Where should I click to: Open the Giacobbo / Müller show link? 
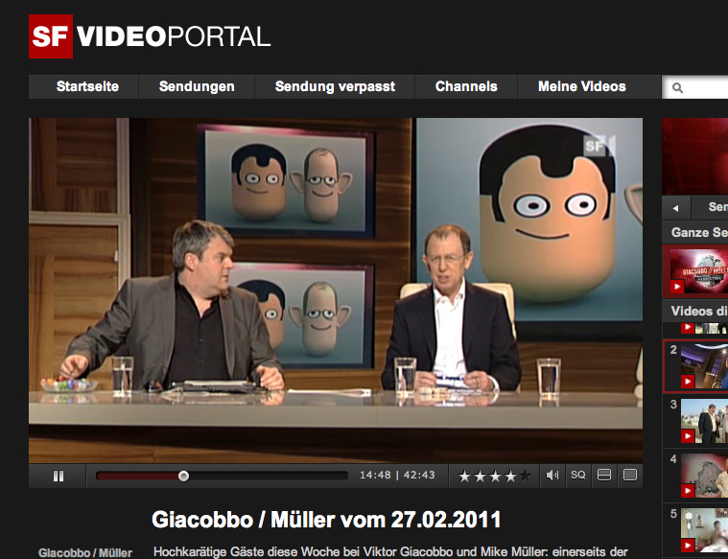pyautogui.click(x=85, y=553)
